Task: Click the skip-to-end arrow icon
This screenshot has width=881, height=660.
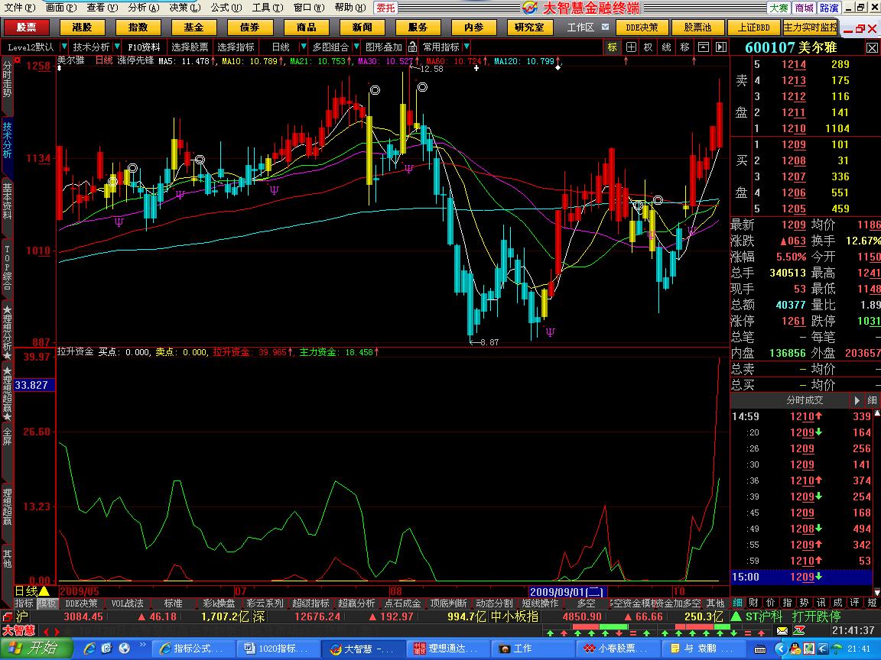Action: [x=721, y=47]
